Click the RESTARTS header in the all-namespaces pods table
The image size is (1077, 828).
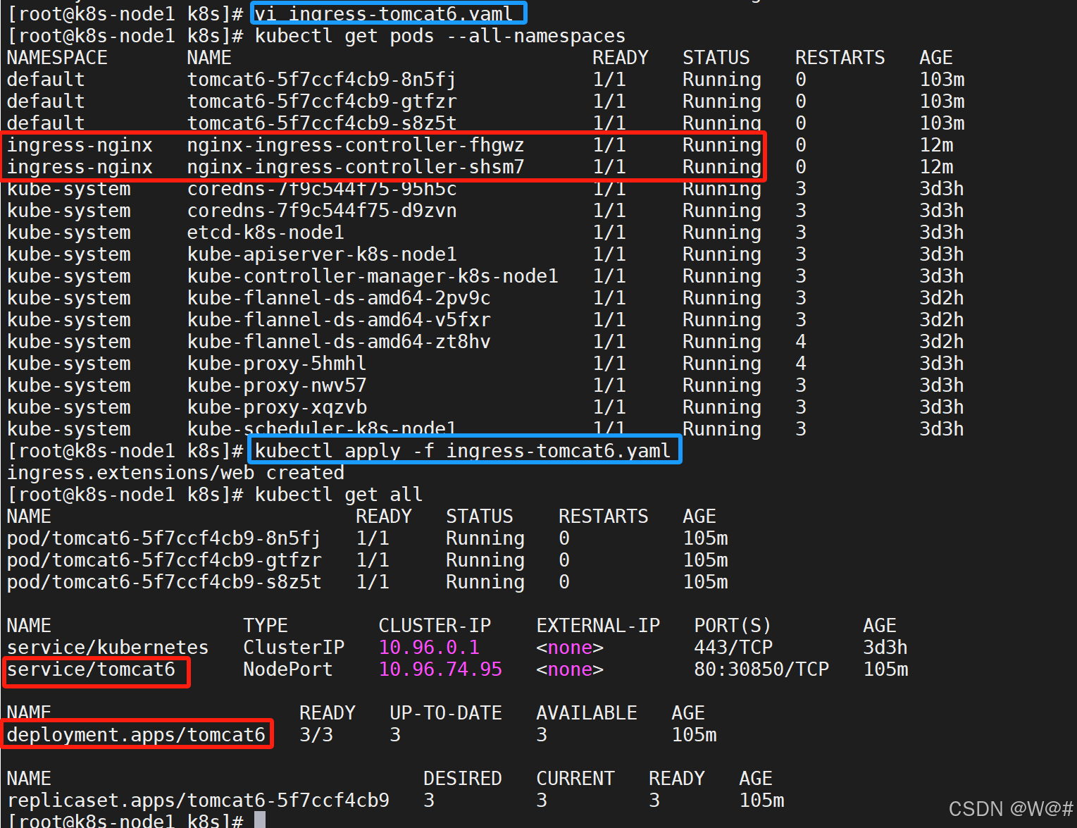click(x=840, y=58)
